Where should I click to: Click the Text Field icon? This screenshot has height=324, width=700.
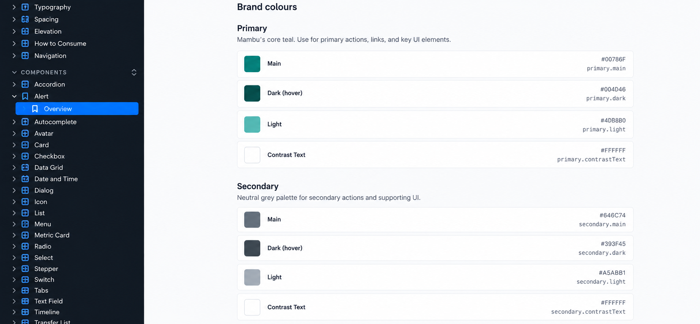(x=25, y=301)
